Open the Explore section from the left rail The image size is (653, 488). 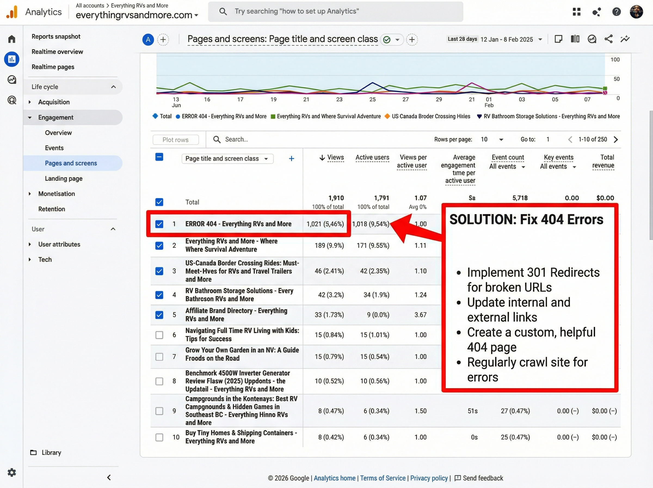(x=12, y=79)
